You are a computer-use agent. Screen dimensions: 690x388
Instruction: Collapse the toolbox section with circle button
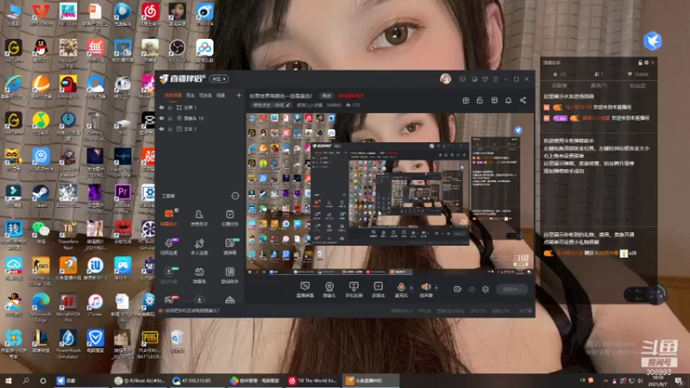pyautogui.click(x=235, y=196)
